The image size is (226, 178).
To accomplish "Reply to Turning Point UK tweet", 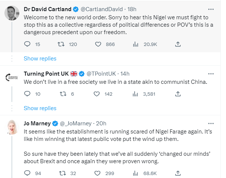I will tap(27, 94).
